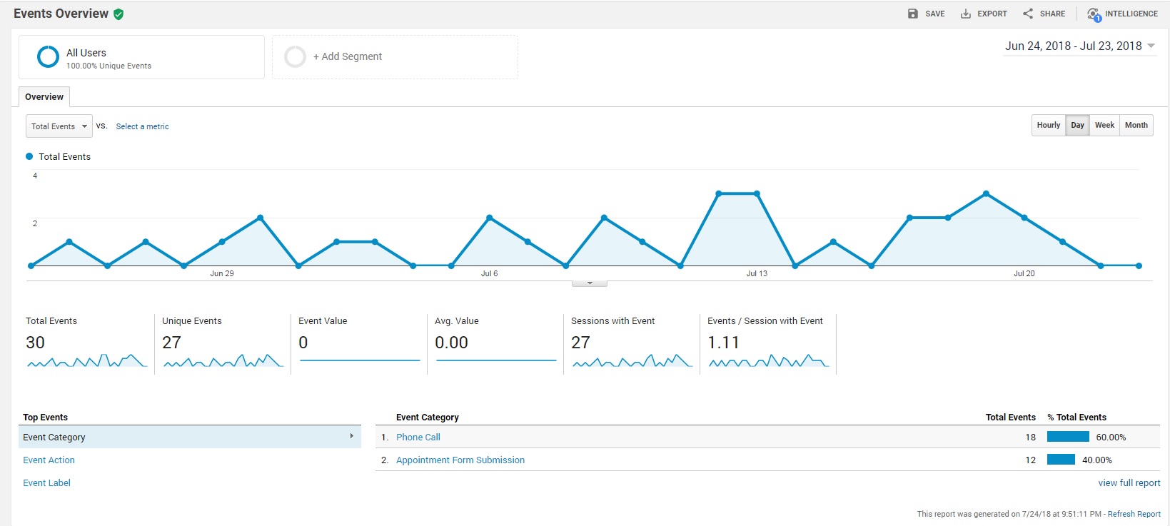Viewport: 1170px width, 526px height.
Task: Open the Total Events metric dropdown
Action: click(59, 126)
